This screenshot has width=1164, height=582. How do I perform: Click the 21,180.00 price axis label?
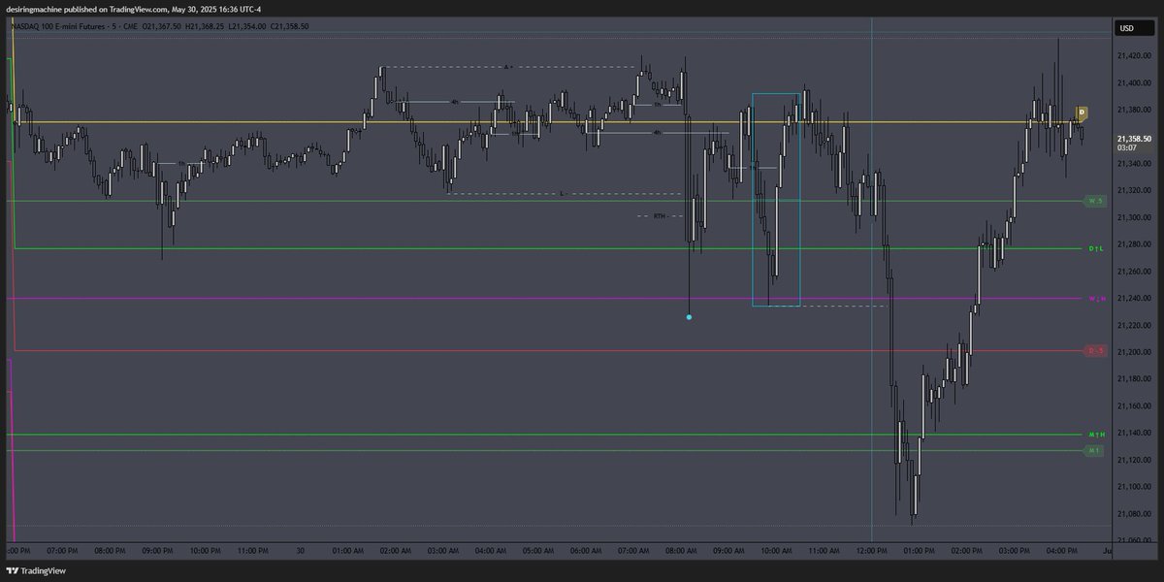point(1135,379)
